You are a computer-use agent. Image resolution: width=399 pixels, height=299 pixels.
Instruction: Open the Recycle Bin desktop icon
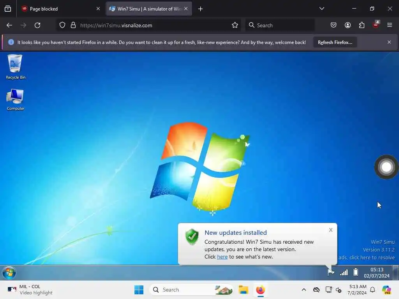coord(15,67)
